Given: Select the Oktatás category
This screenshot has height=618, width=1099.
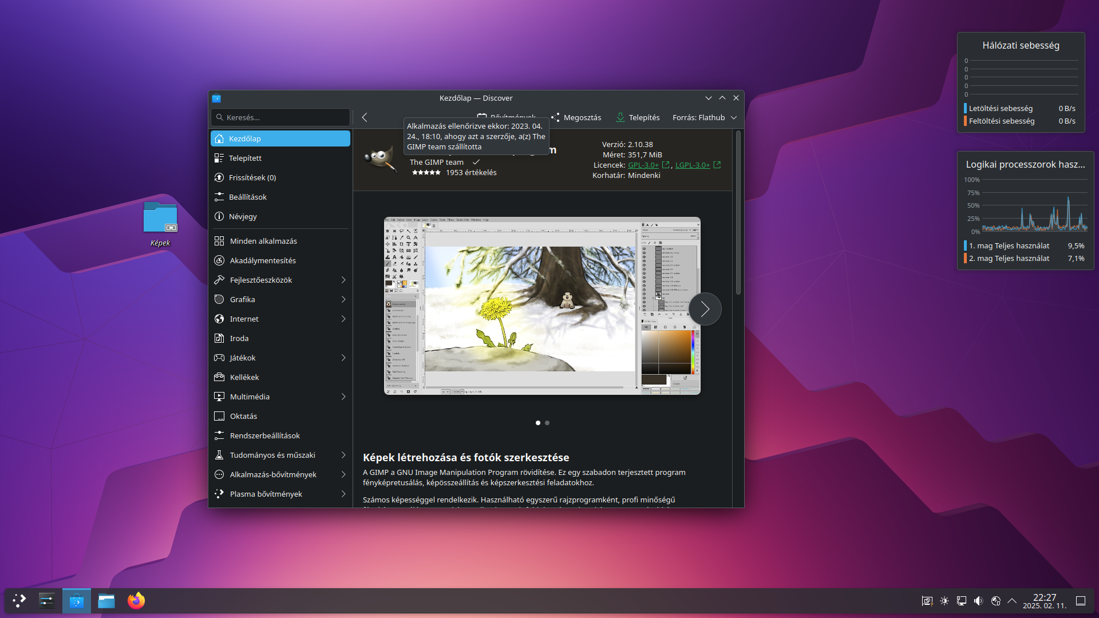Looking at the screenshot, I should pyautogui.click(x=280, y=416).
